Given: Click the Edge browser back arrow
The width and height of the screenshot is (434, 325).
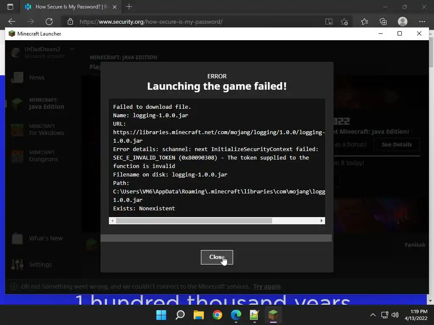Looking at the screenshot, I should click(x=12, y=22).
